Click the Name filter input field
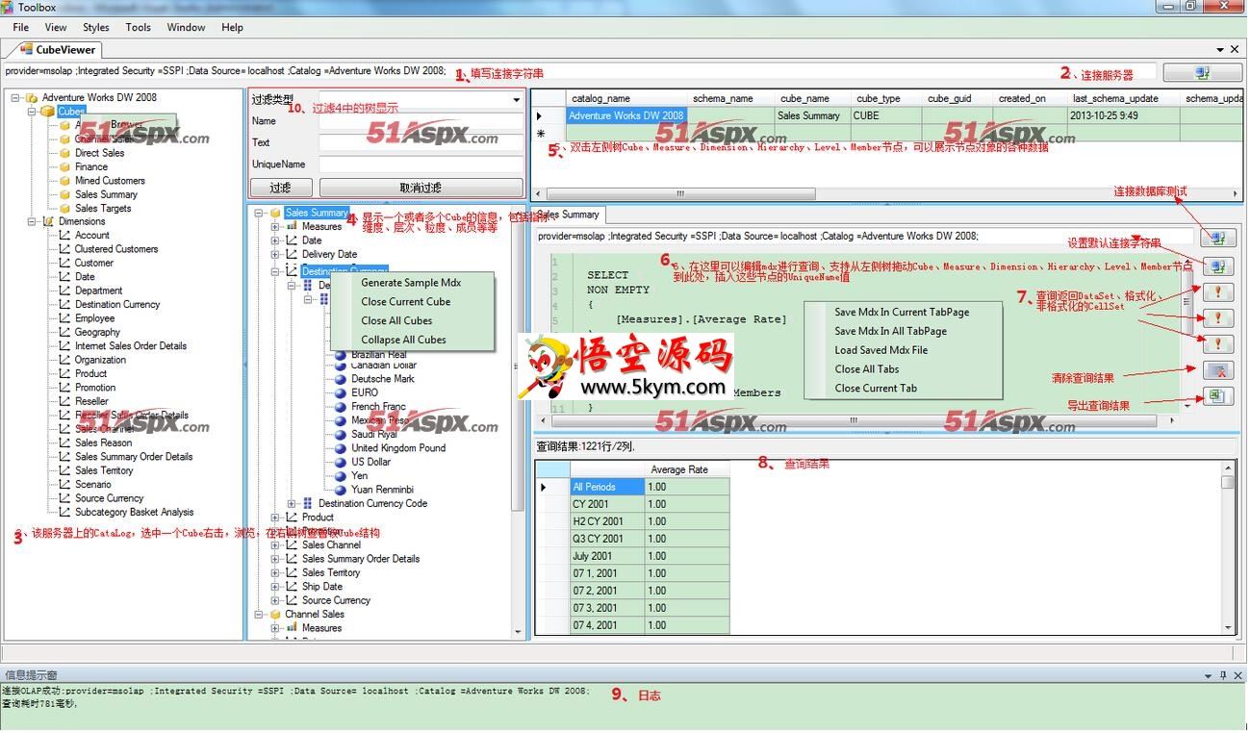This screenshot has width=1251, height=733. [421, 121]
